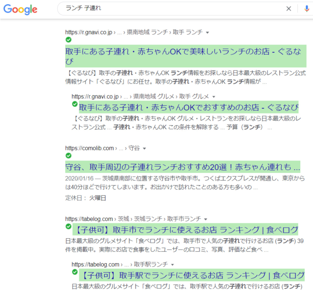The height and width of the screenshot is (294, 313).
Task: Open result 守谷、取手周辺の子連れランチおすすめ20選
Action: (183, 167)
